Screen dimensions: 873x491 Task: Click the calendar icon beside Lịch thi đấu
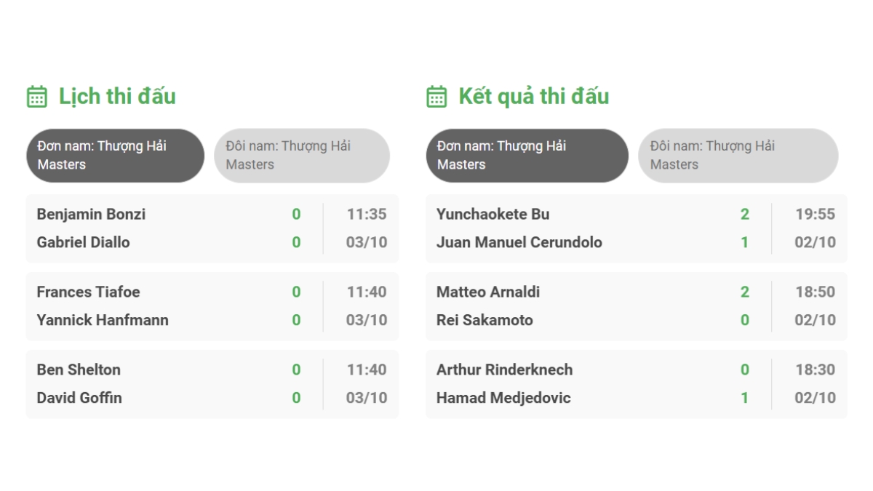[x=37, y=97]
